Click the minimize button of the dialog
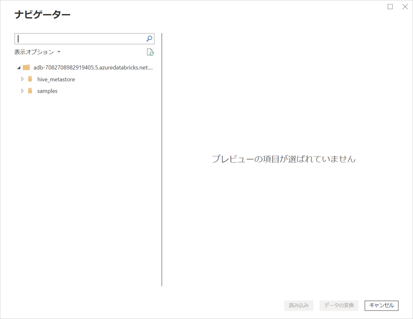The image size is (413, 319). (390, 7)
